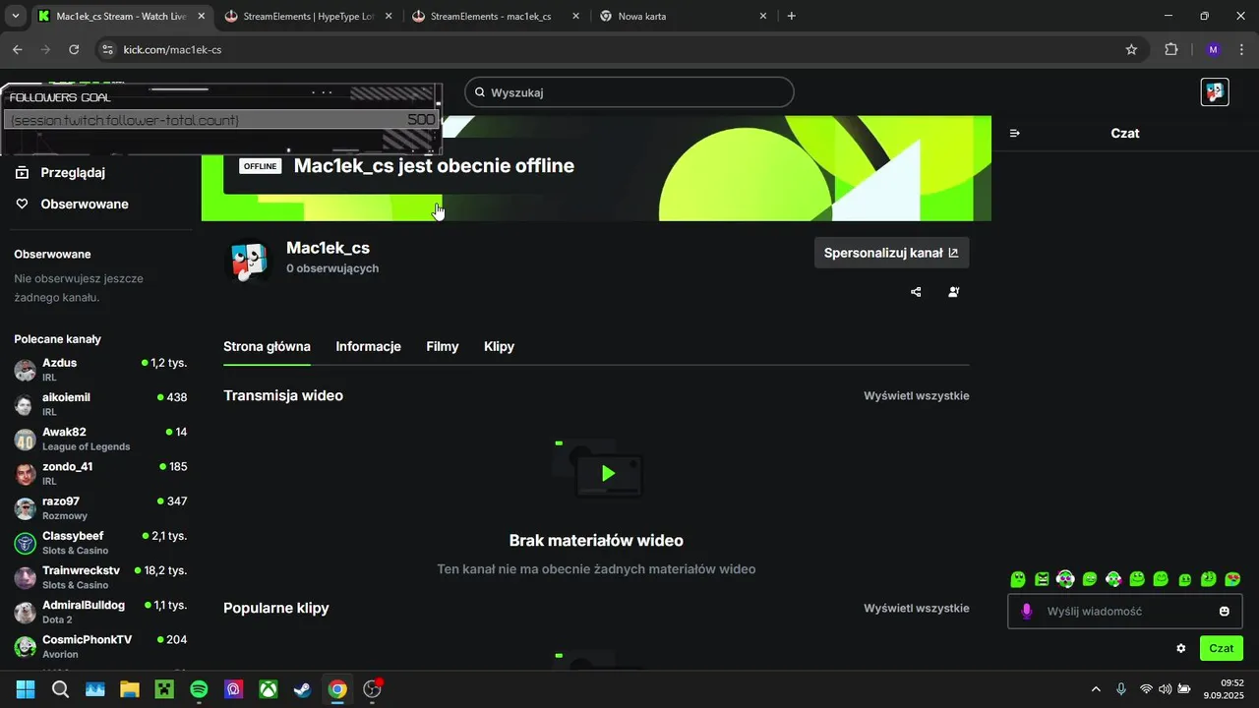Image resolution: width=1259 pixels, height=708 pixels.
Task: Open Trainwreckstv recommended channel
Action: [100, 577]
